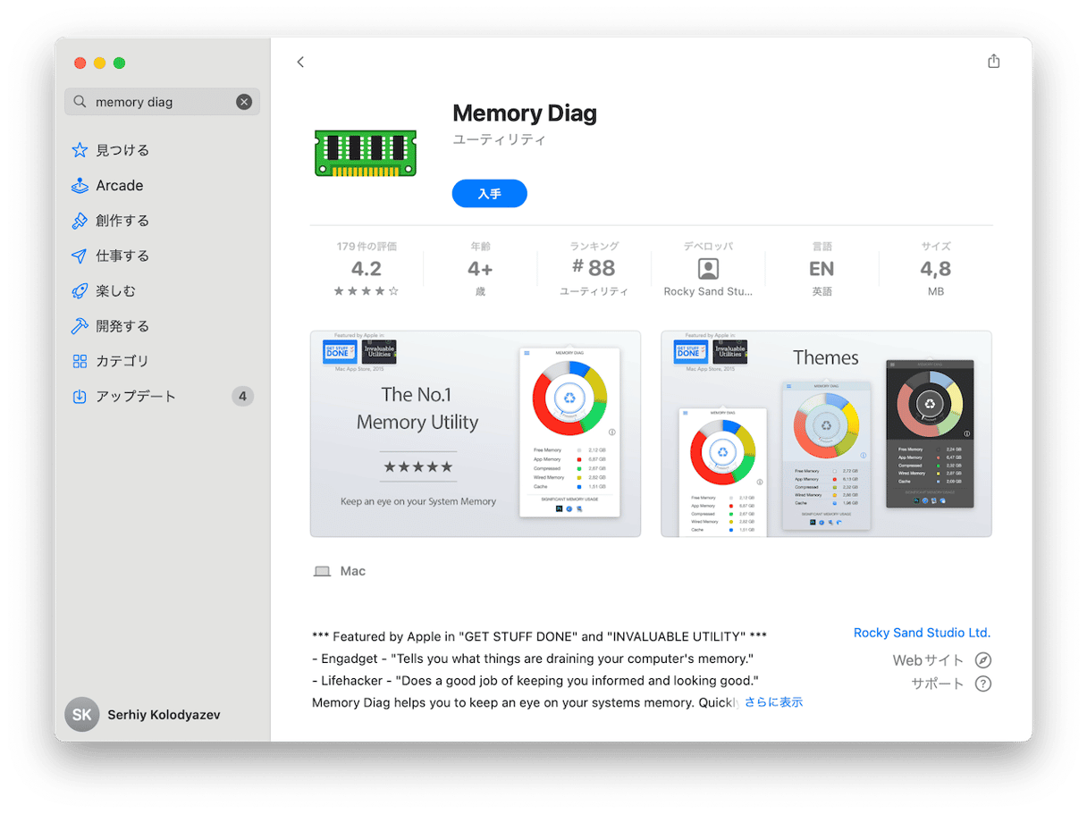Open the 4.2 ratings summary
Viewport: 1087px width, 814px height.
[367, 269]
